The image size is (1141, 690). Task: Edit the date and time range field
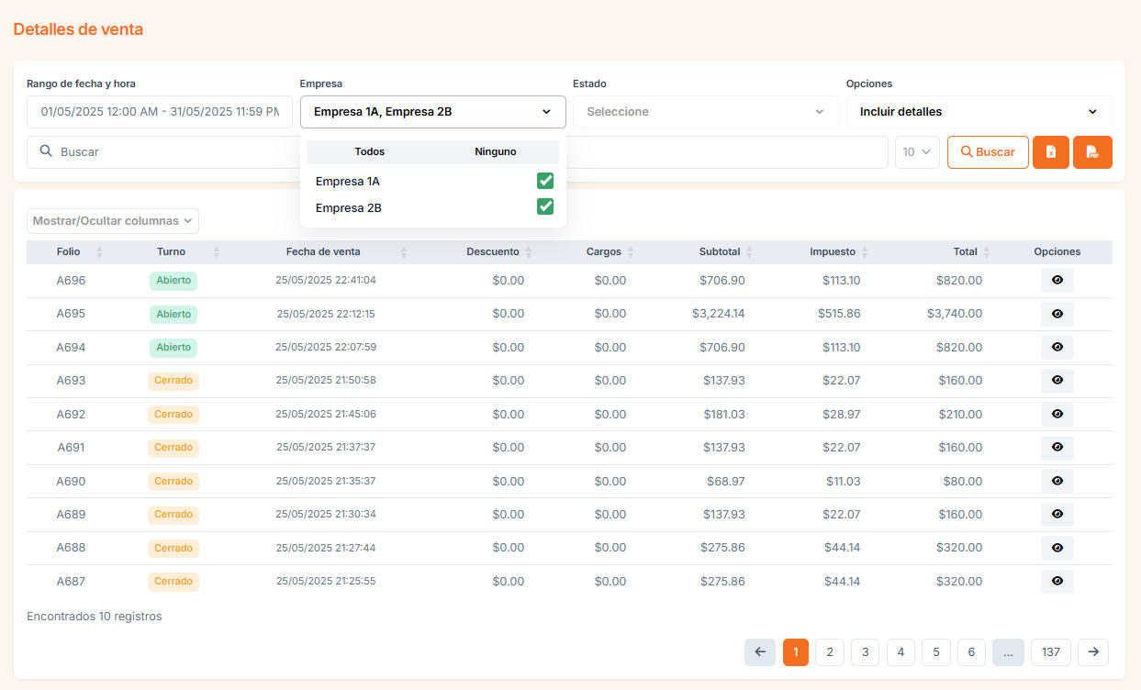(x=160, y=112)
